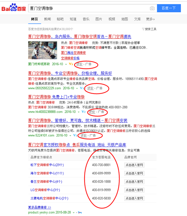Expand dropdown arrow after 厦门好邦优家政 2016-10
This screenshot has width=187, height=216.
[66, 64]
